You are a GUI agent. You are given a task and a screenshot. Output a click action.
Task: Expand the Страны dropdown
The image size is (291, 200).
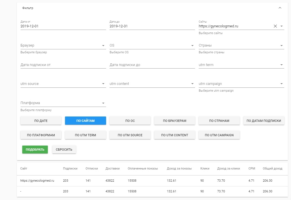pyautogui.click(x=281, y=45)
